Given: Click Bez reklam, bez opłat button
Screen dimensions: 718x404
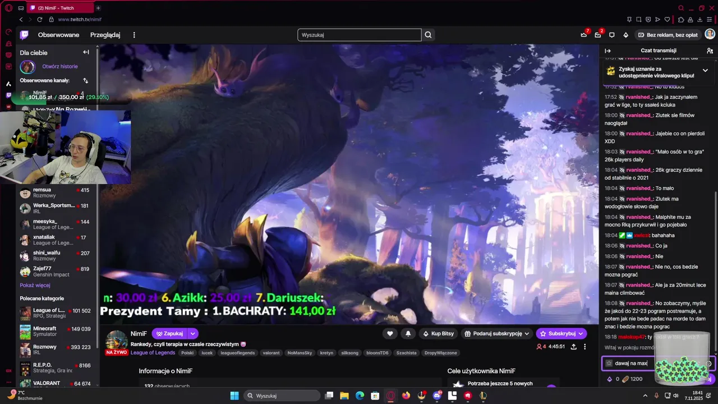Looking at the screenshot, I should pos(668,35).
